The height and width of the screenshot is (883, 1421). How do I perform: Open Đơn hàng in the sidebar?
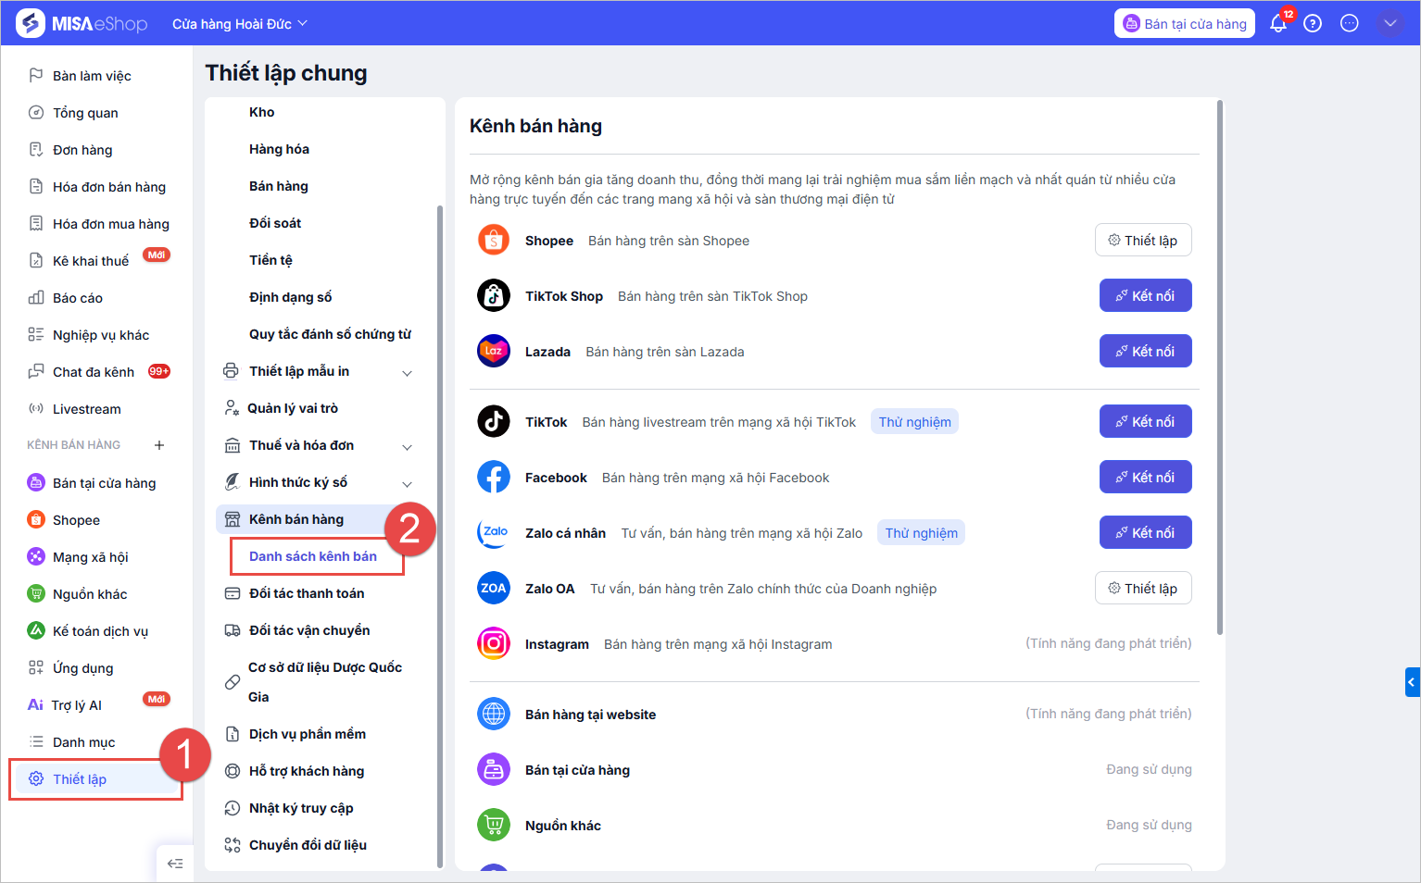point(82,150)
